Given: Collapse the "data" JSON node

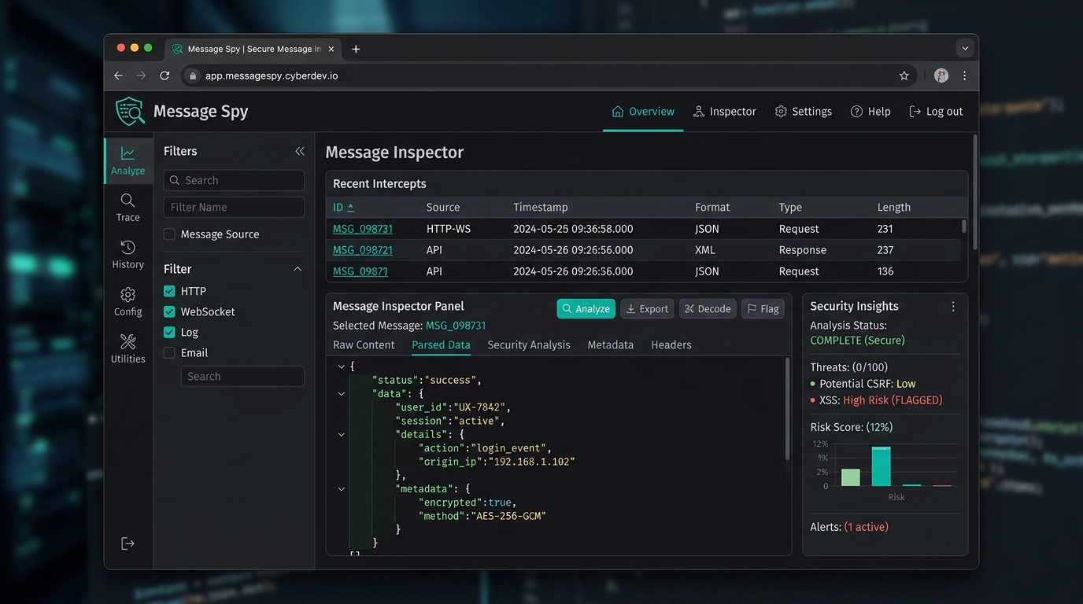Looking at the screenshot, I should [342, 393].
